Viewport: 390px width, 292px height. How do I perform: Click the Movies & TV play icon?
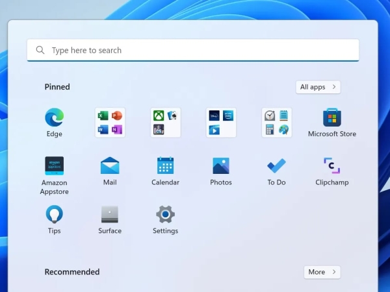tap(214, 130)
